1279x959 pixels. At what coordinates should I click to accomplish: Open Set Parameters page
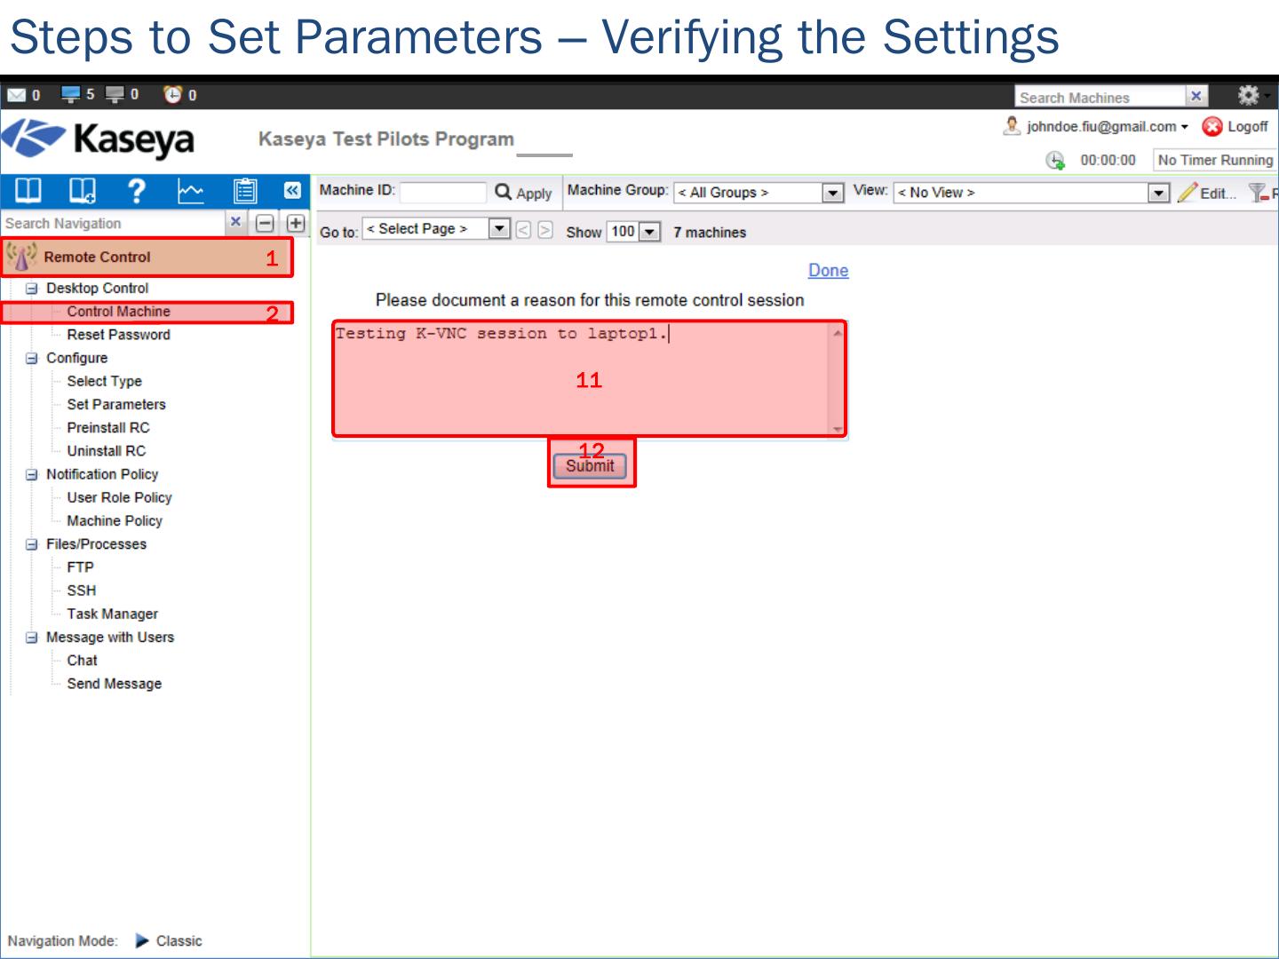116,404
